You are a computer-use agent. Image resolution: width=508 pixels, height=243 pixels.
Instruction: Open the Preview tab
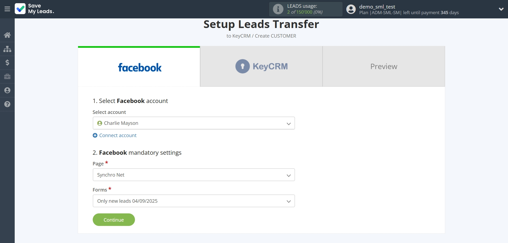click(383, 66)
